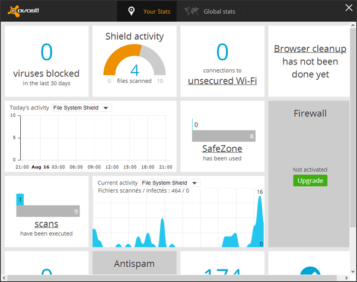Click the 'in the last 30 days' text

click(46, 83)
